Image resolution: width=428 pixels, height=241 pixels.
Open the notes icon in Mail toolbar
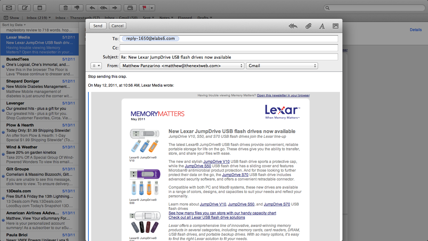[x=40, y=8]
